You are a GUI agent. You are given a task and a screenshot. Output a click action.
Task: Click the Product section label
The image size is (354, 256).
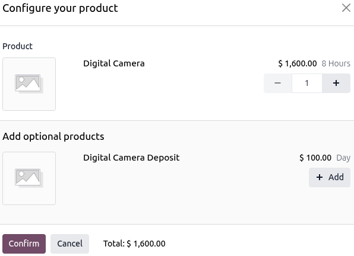click(18, 46)
